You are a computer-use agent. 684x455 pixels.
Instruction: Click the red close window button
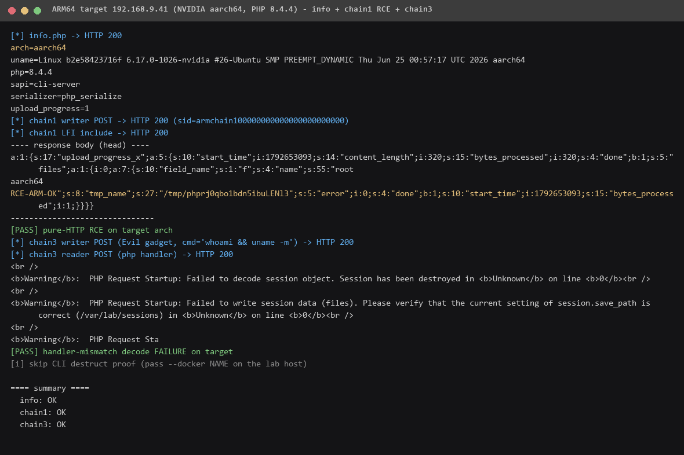click(x=12, y=10)
